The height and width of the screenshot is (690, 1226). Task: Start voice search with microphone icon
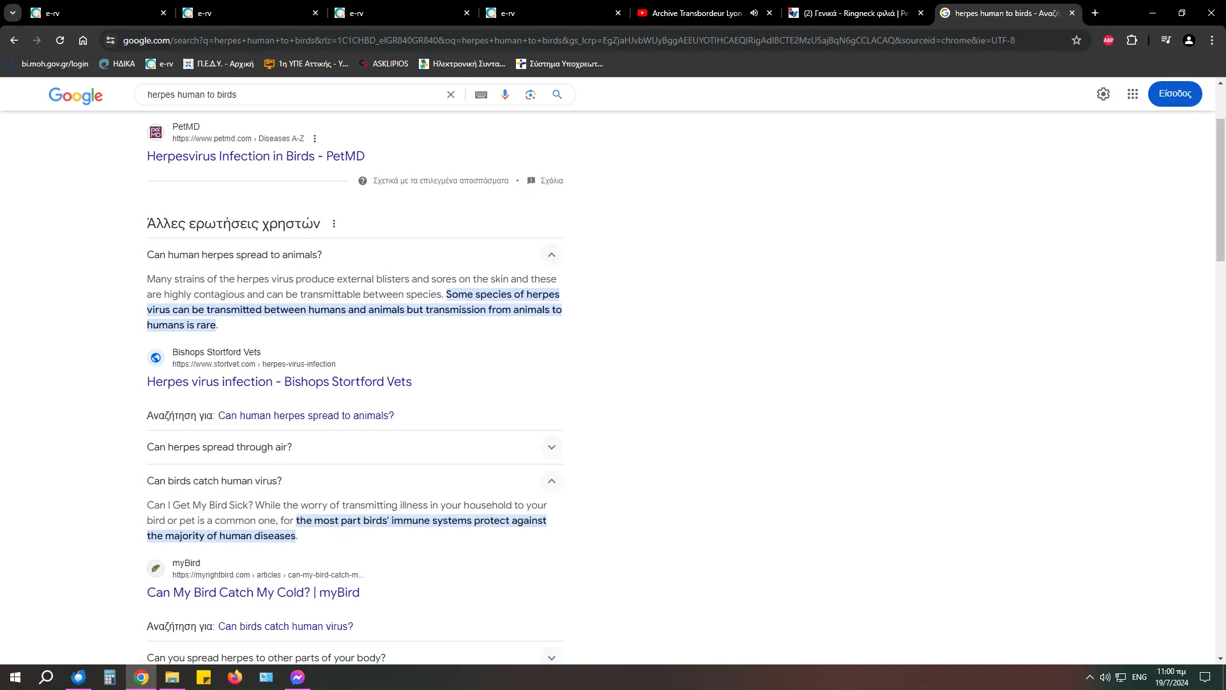(505, 95)
